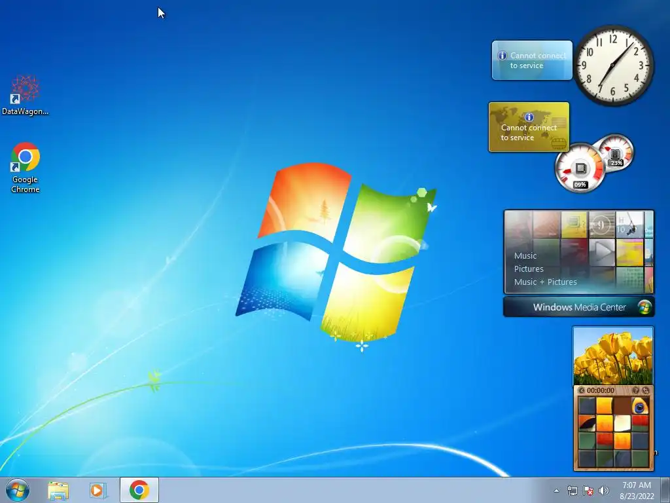Select the blue weather gadget error message
670x503 pixels.
pyautogui.click(x=538, y=60)
